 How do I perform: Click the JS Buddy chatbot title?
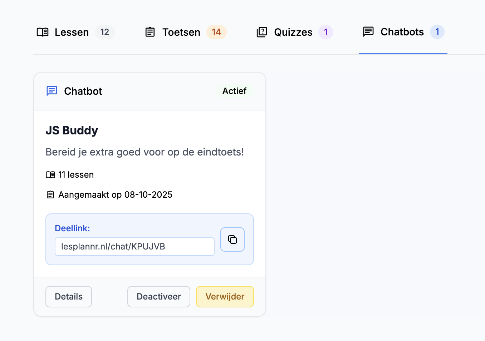(72, 130)
